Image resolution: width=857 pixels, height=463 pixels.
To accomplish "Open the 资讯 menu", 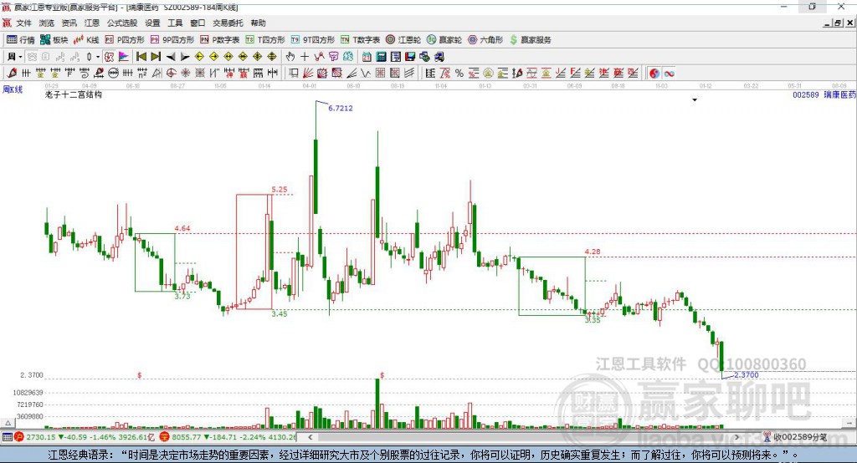I will click(x=69, y=23).
